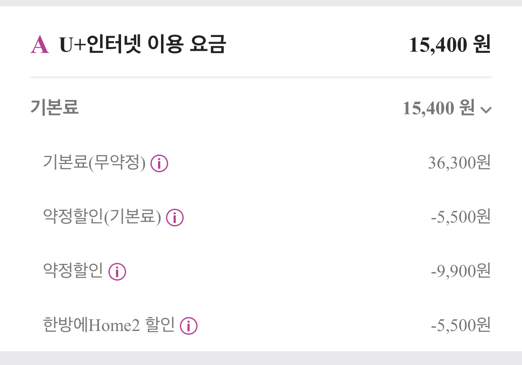Select the 기본료 15,400 원 subtotal amount
Viewport: 522px width, 365px height.
click(x=439, y=108)
